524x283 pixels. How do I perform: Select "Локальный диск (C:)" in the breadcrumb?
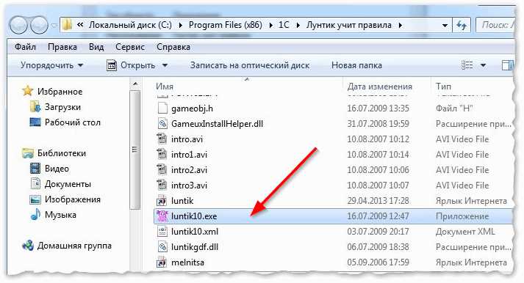coord(130,25)
